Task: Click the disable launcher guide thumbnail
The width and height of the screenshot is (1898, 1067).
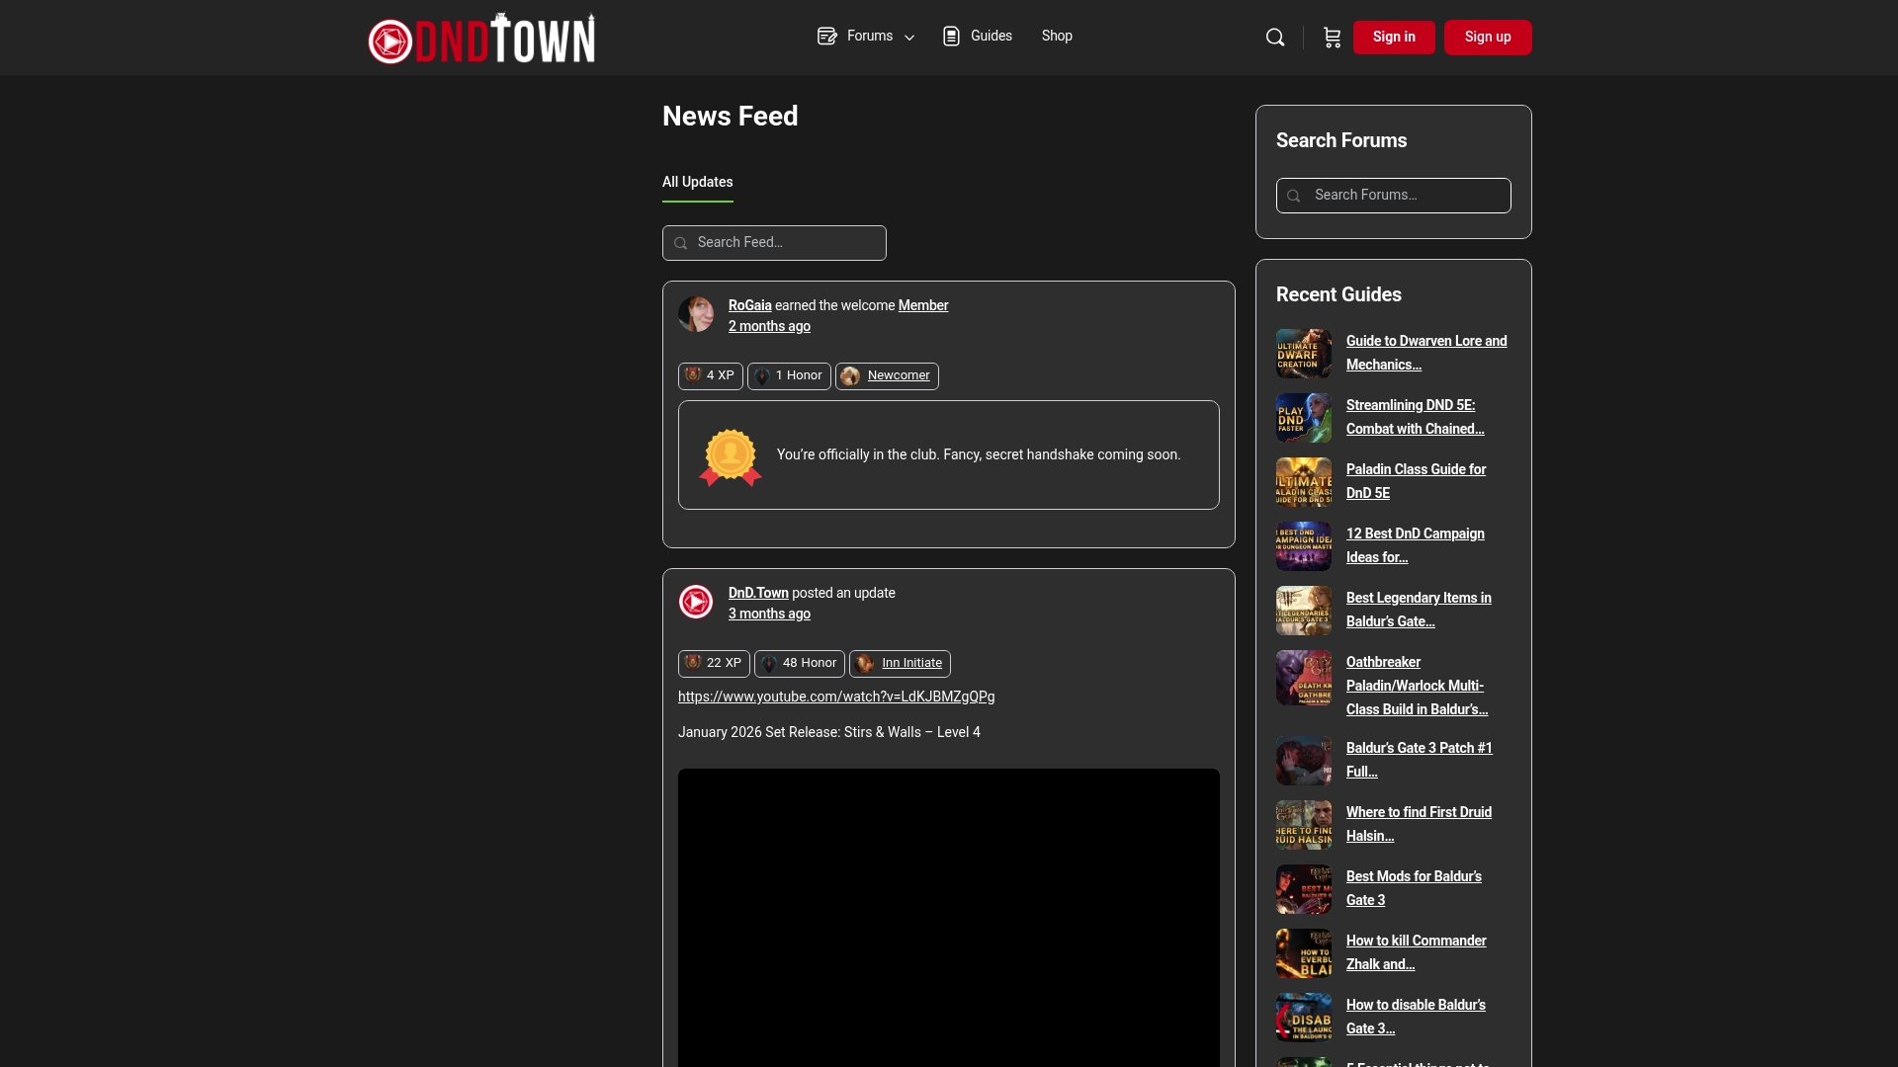Action: (x=1304, y=1018)
